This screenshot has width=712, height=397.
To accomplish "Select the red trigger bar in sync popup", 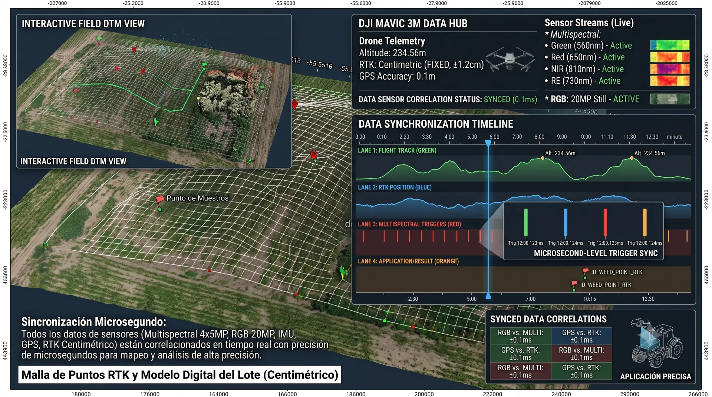I will (605, 222).
